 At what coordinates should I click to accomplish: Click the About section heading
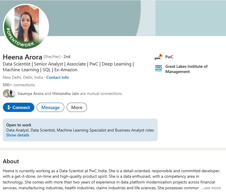pyautogui.click(x=11, y=161)
